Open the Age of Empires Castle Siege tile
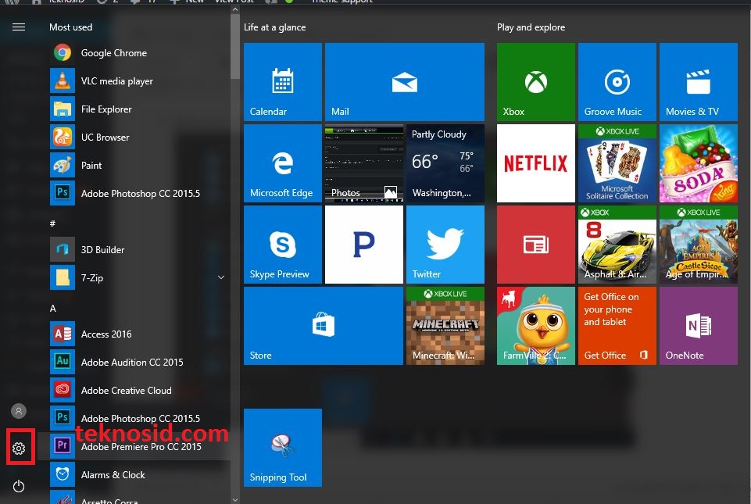The image size is (751, 504). pos(699,245)
